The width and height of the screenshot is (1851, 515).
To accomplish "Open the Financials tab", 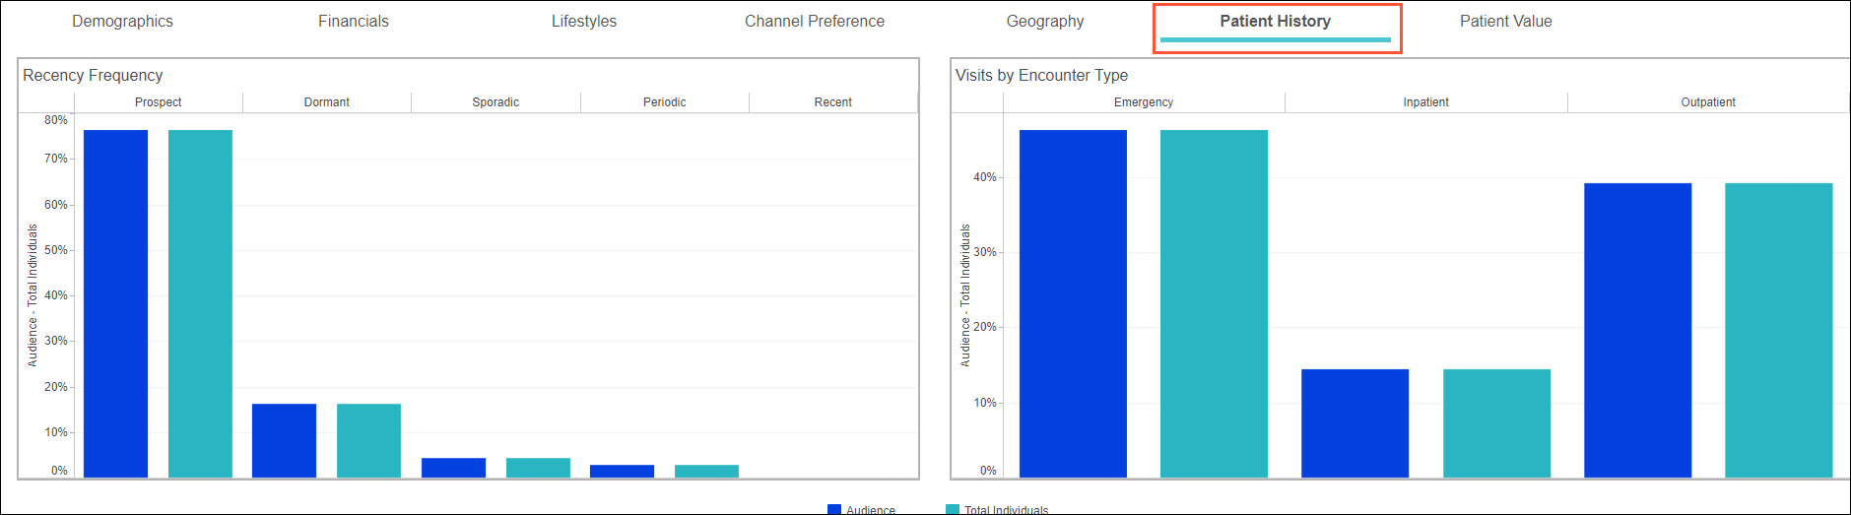I will [x=353, y=22].
